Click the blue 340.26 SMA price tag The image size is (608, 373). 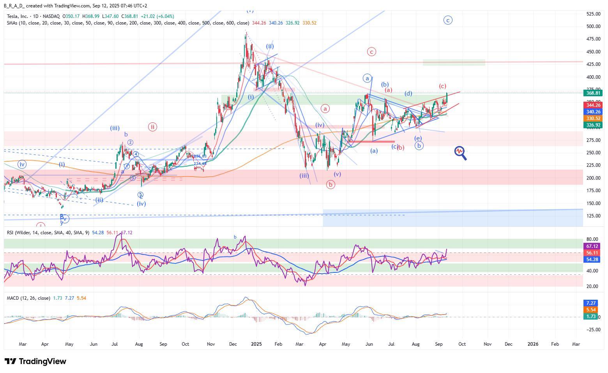tap(593, 112)
